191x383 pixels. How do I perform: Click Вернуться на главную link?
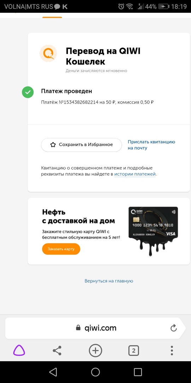pyautogui.click(x=109, y=281)
